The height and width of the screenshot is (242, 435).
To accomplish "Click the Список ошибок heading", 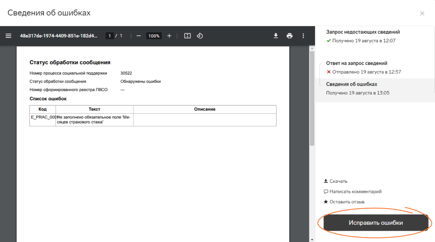I will (x=48, y=99).
